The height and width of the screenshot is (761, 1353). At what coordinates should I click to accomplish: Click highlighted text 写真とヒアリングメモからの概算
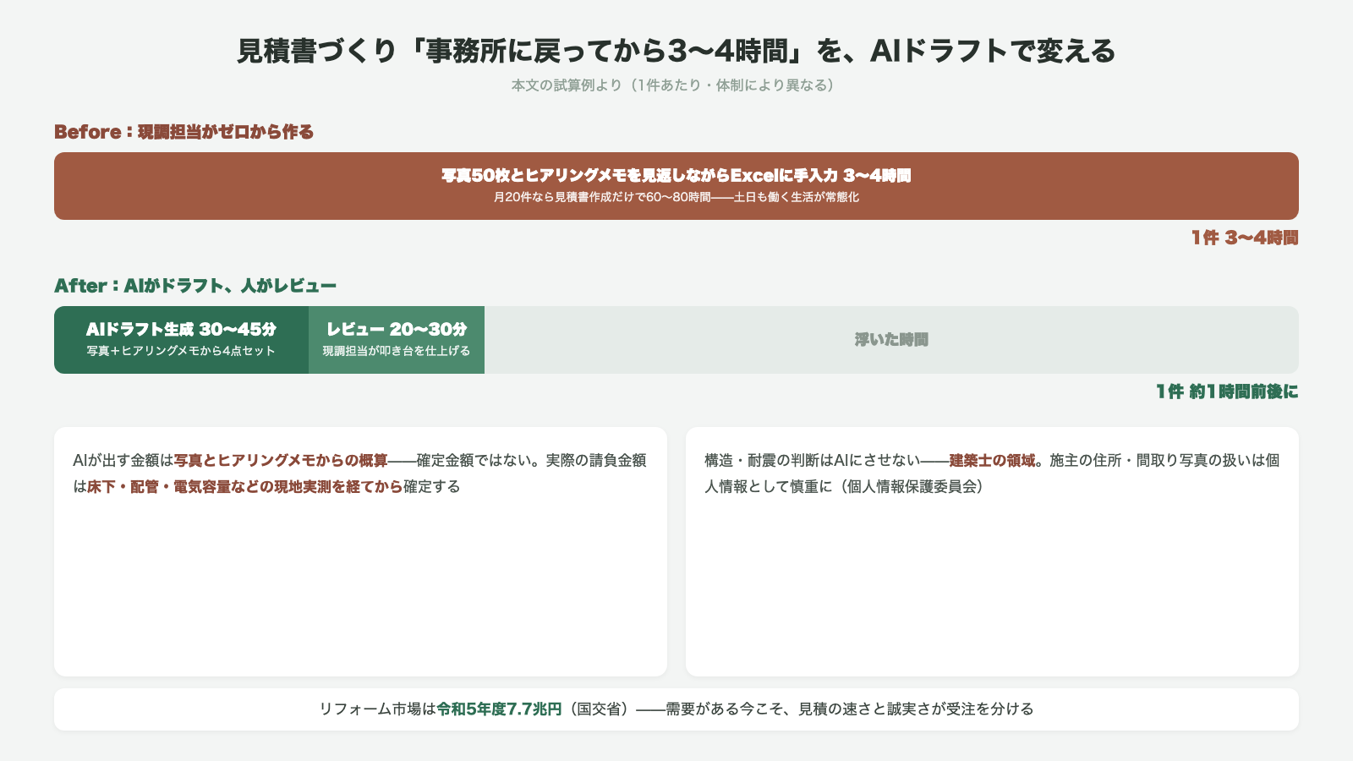[x=281, y=461]
